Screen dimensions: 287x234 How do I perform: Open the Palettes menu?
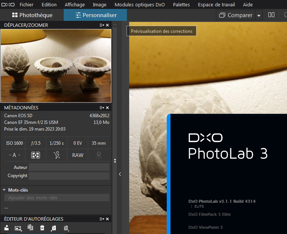181,4
